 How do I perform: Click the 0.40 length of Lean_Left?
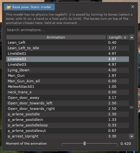pos(112,42)
